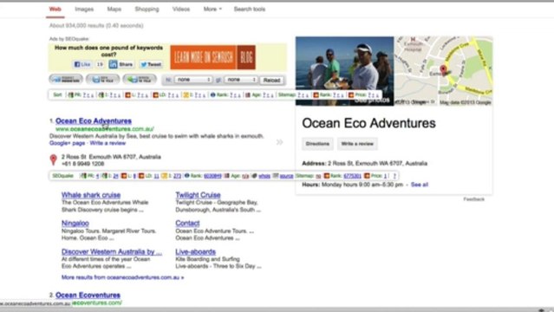Viewport: 554px width, 312px height.
Task: Switch to the Shopping tab
Action: pos(147,10)
